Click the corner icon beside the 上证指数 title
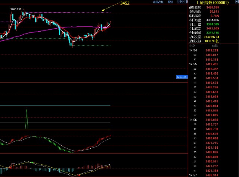239x177 pixels. pyautogui.click(x=236, y=2)
